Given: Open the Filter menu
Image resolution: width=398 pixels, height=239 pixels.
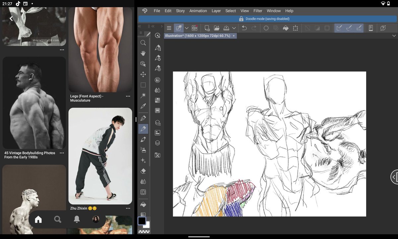Looking at the screenshot, I should pyautogui.click(x=258, y=11).
